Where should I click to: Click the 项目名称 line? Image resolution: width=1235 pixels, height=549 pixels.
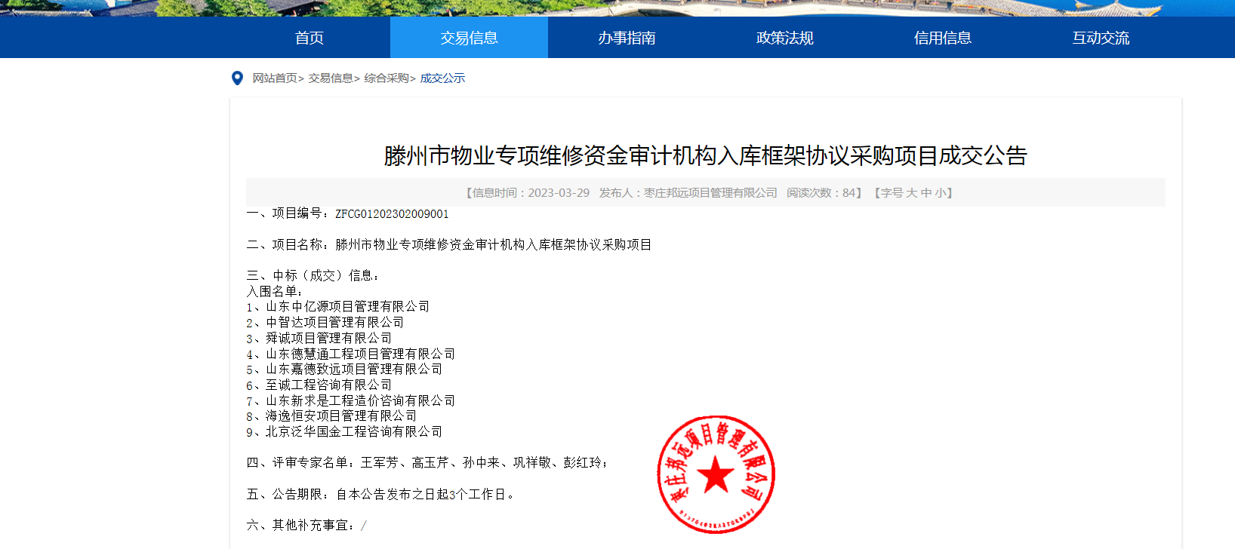pos(449,245)
